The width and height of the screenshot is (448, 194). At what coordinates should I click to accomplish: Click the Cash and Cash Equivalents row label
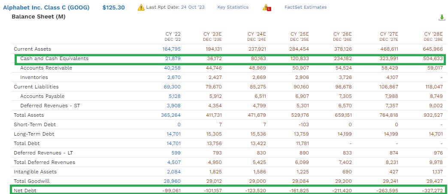click(x=54, y=58)
